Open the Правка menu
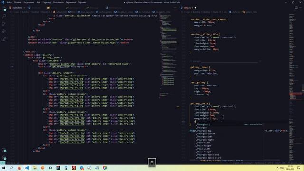This screenshot has width=304, height=171. 18,2
